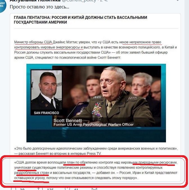Click the reply count 30

point(22,189)
